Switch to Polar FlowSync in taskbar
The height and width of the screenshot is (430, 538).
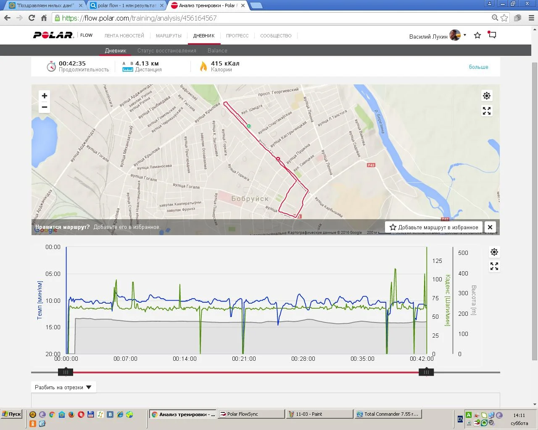pyautogui.click(x=251, y=414)
